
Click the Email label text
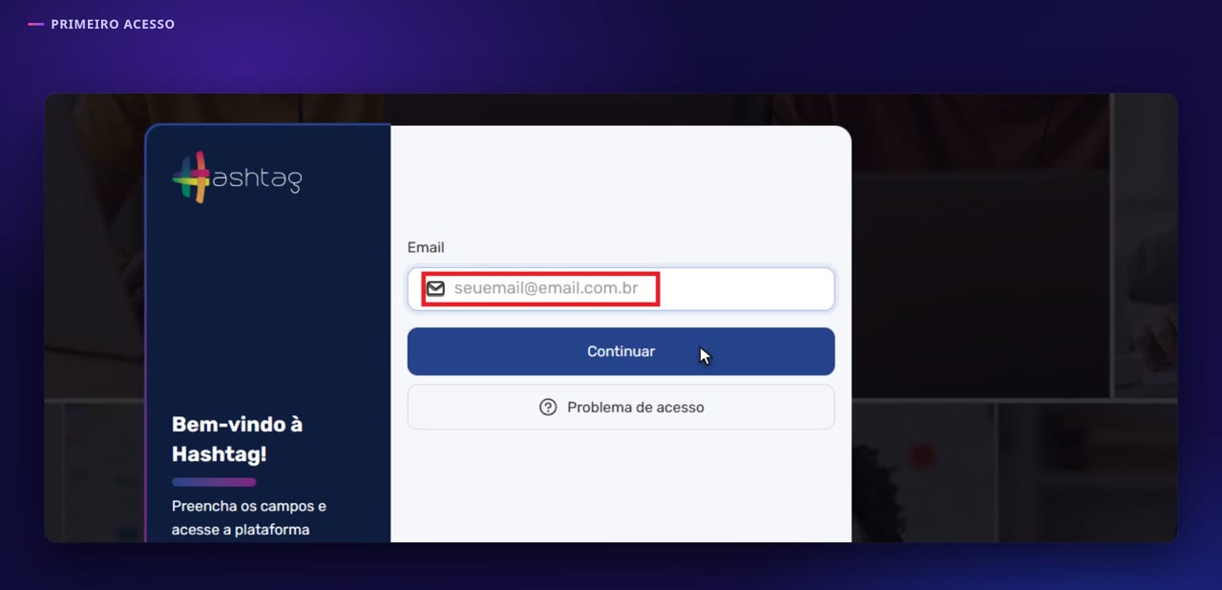click(x=426, y=247)
